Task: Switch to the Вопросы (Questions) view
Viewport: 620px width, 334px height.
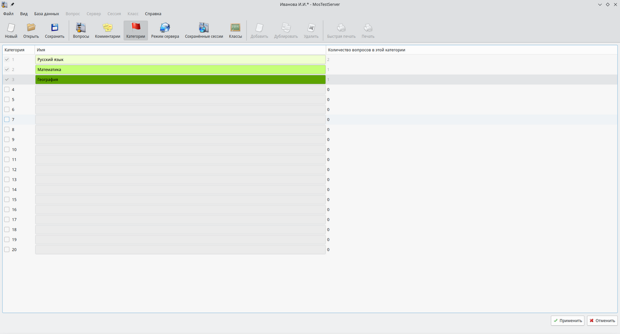Action: (x=81, y=28)
